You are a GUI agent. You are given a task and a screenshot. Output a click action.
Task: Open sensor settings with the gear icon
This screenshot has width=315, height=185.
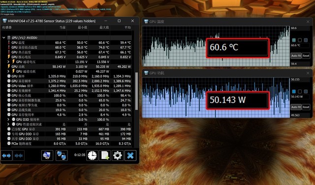tap(118, 155)
